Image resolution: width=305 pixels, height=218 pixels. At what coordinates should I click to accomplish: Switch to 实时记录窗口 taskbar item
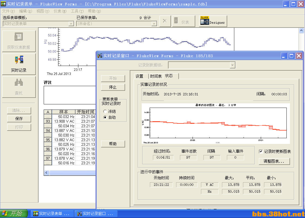coord(96,214)
